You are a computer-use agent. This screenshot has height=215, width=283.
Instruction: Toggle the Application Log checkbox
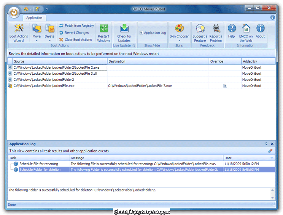[141, 33]
